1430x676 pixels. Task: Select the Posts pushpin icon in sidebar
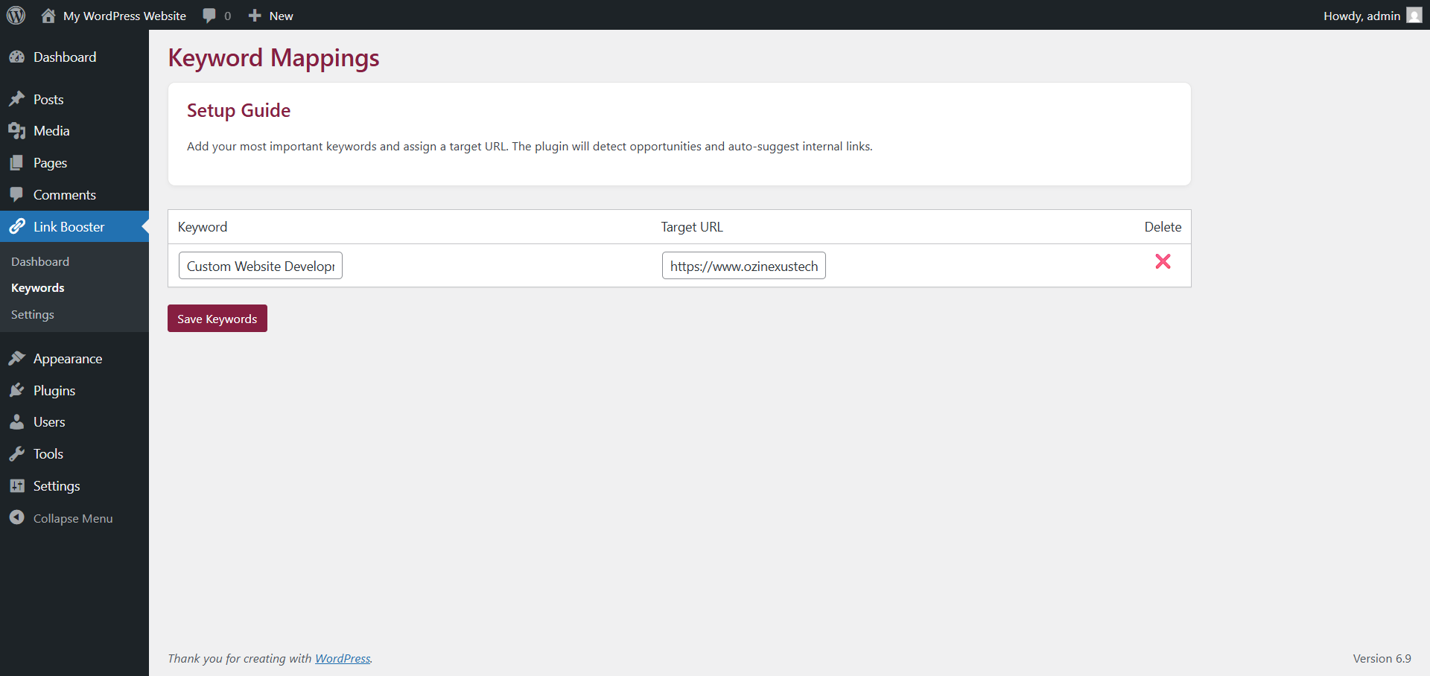click(x=18, y=99)
